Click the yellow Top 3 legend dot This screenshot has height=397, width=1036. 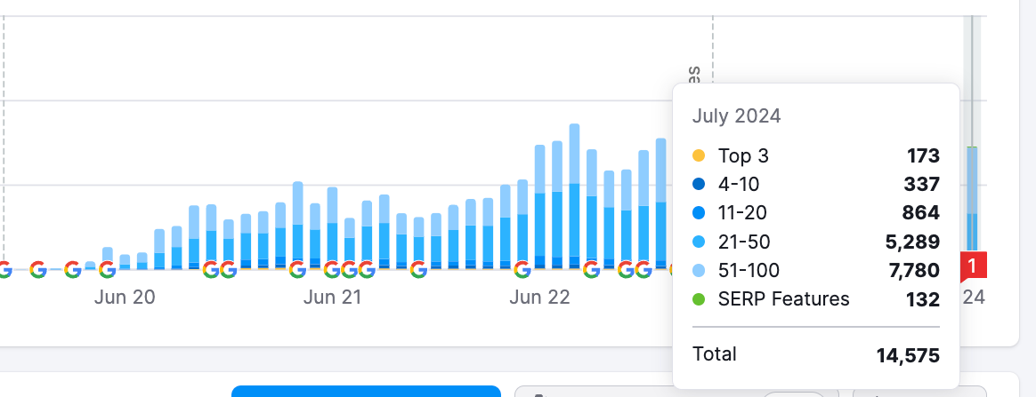click(x=699, y=156)
